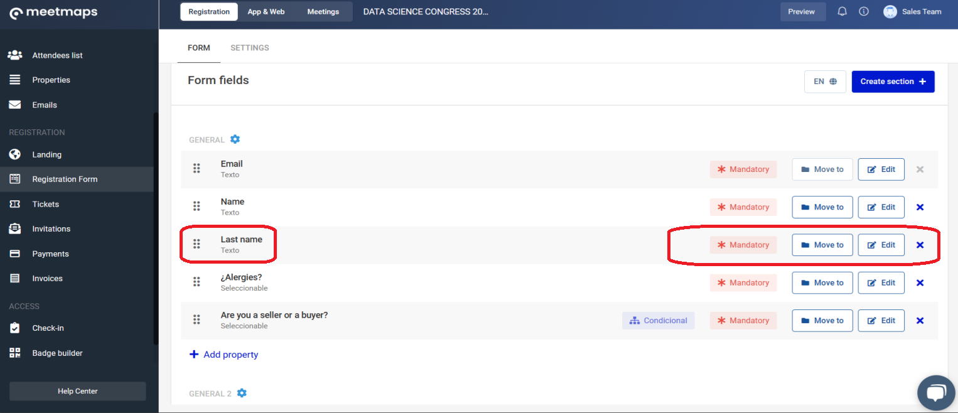Toggle the Condicional setting on the seller/buyer question
958x413 pixels.
[658, 320]
